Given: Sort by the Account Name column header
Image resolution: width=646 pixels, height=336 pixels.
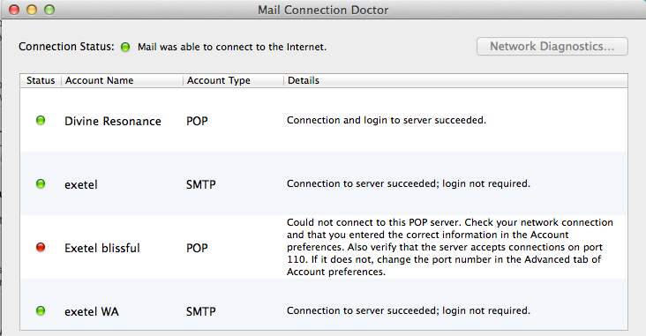Looking at the screenshot, I should point(122,80).
